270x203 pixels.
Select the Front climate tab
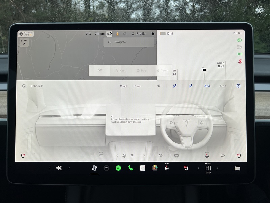pyautogui.click(x=123, y=86)
